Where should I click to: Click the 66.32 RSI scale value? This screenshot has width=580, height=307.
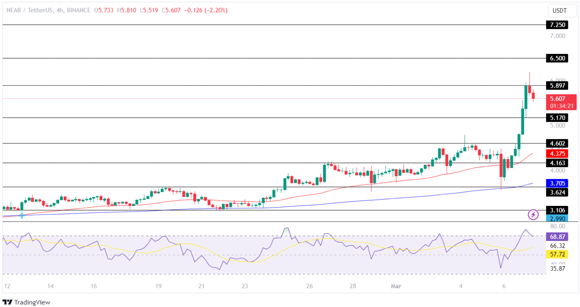click(x=558, y=245)
